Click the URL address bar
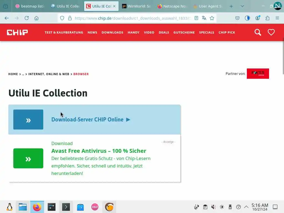The image size is (284, 213). (132, 18)
